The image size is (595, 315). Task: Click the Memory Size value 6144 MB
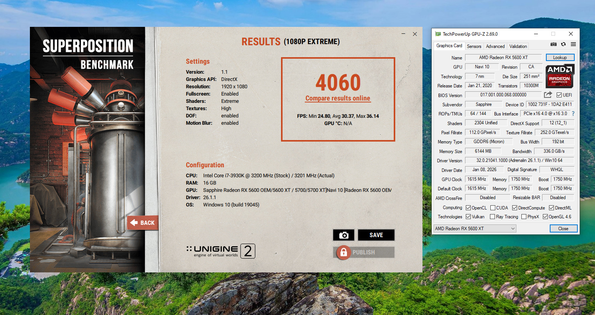(x=483, y=151)
